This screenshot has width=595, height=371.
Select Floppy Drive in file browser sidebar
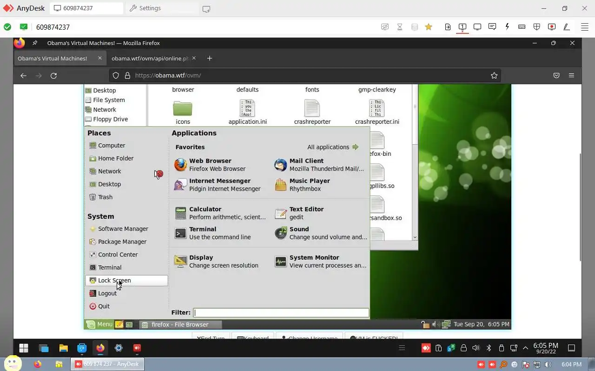click(106, 119)
